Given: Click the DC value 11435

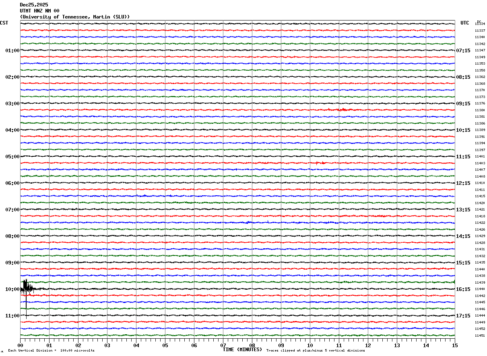Looking at the screenshot, I should (480, 263).
